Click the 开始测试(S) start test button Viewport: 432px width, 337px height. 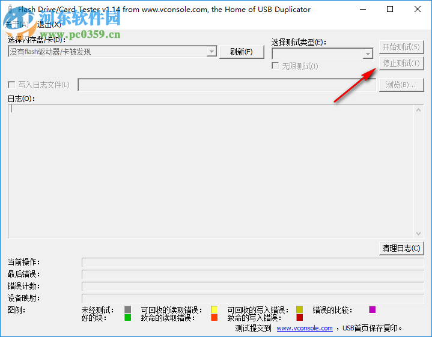pos(401,47)
